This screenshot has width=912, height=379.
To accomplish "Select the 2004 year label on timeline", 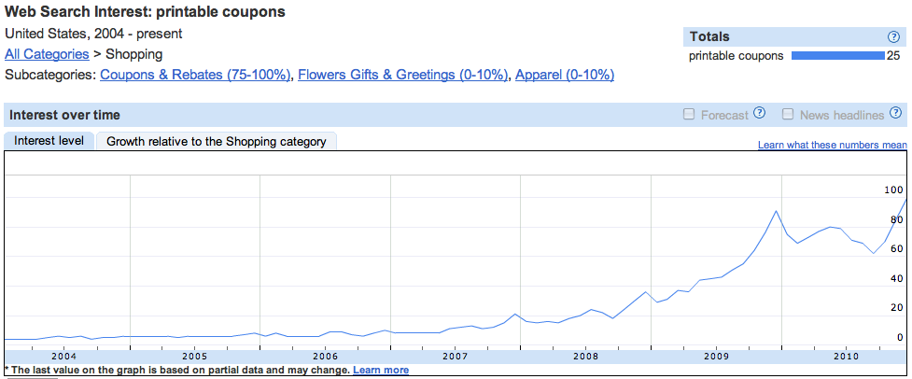I will click(64, 355).
